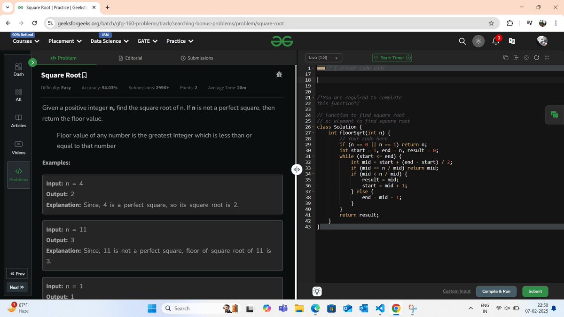Click the panel resize splitter handle
This screenshot has height=317, width=564.
pos(297,169)
